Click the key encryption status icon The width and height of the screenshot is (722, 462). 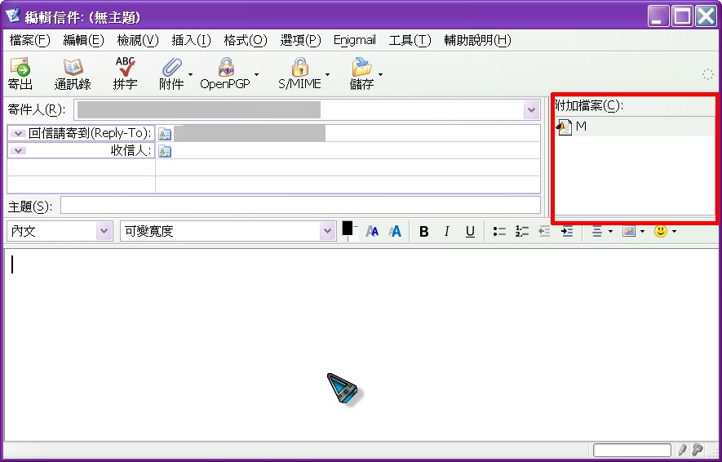(x=698, y=450)
